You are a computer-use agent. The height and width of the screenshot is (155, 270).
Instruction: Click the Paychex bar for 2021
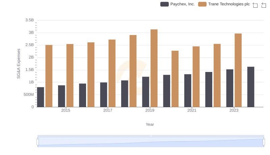(x=188, y=91)
